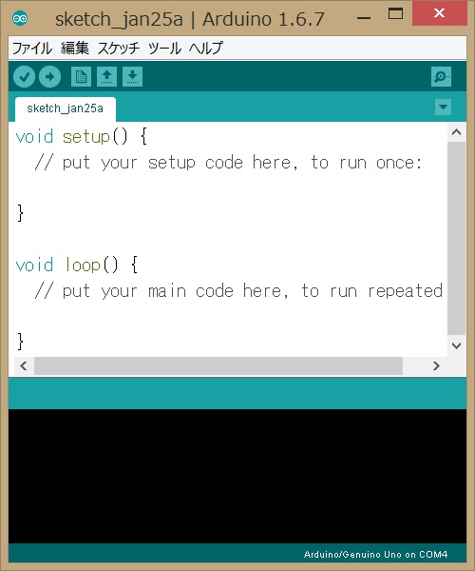Open the tab options dropdown arrow
Viewport: 475px width, 571px height.
(443, 107)
